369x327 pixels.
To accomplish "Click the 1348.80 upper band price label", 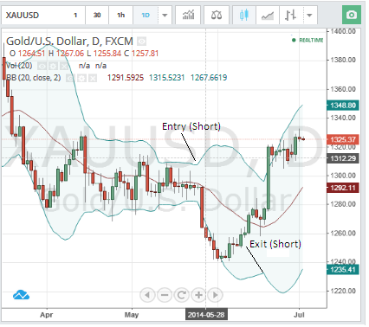I will click(343, 106).
